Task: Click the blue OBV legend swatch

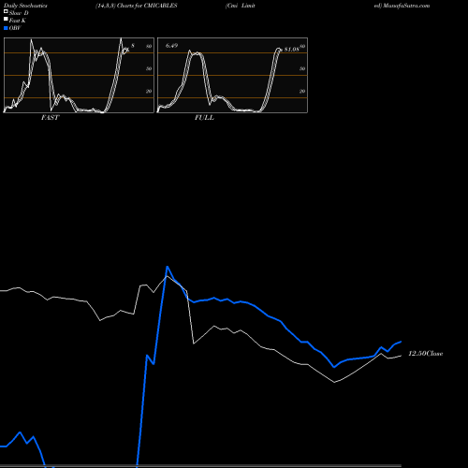Action: 6,28
